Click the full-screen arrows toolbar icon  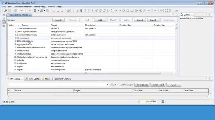(166, 10)
